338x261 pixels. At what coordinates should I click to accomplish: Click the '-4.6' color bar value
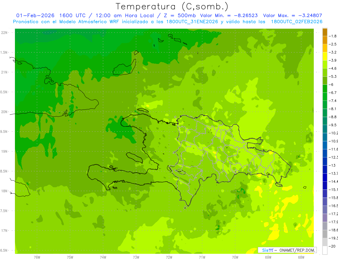click(x=333, y=68)
